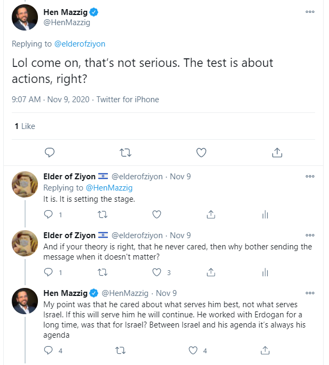Open Hen Mazzig's profile picture at top
The image size is (329, 365).
pos(25,17)
